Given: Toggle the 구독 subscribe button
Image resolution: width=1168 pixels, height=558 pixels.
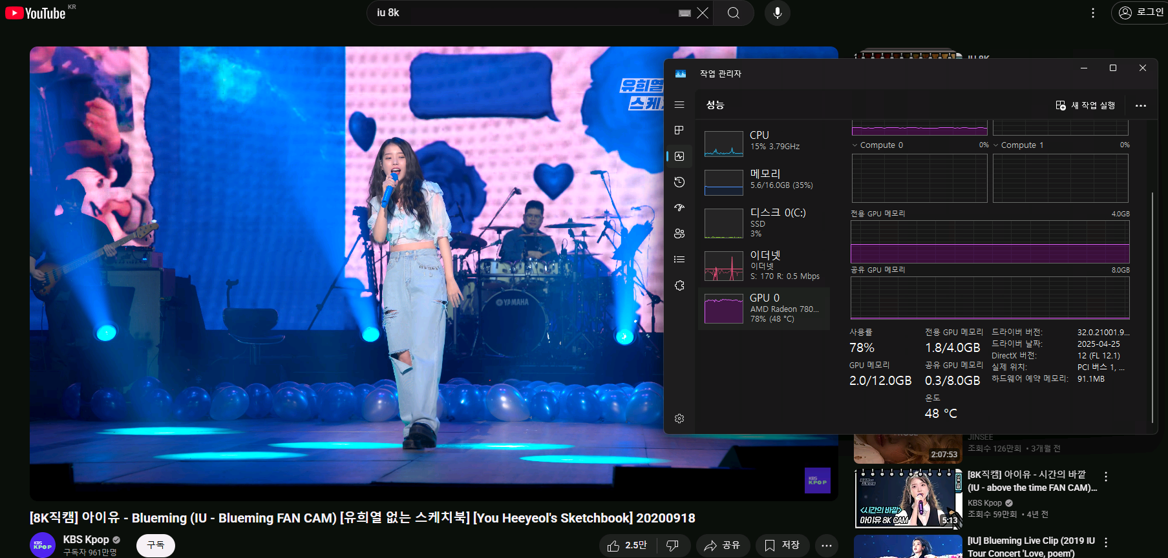Looking at the screenshot, I should [x=155, y=545].
